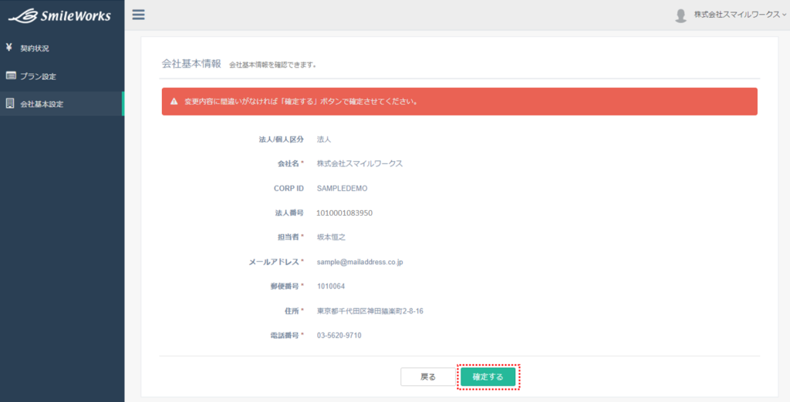790x402 pixels.
Task: Click the card icon beside プラン設定
Action: click(x=11, y=75)
